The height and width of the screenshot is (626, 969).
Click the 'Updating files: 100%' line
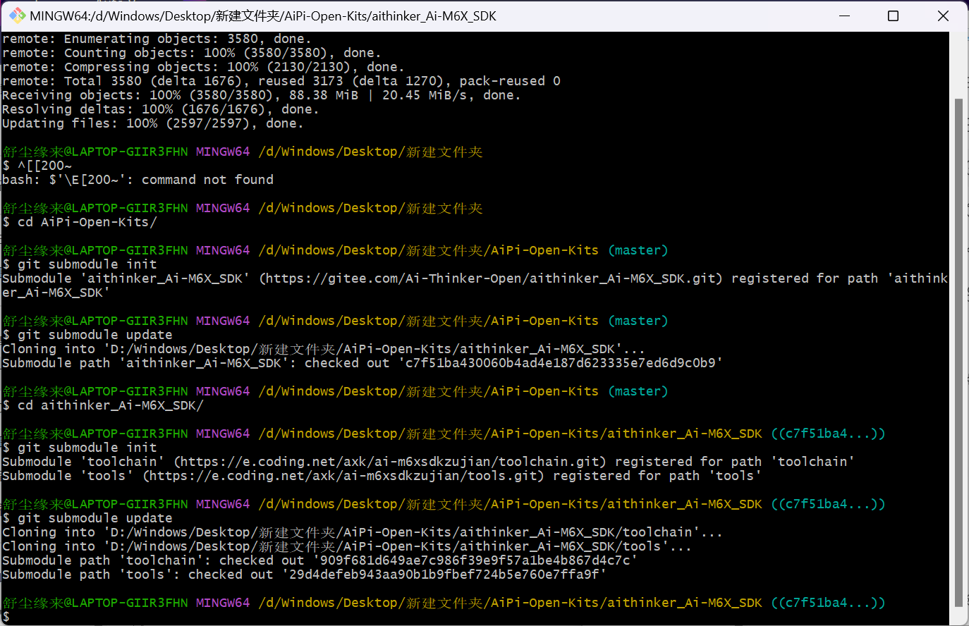pos(152,123)
